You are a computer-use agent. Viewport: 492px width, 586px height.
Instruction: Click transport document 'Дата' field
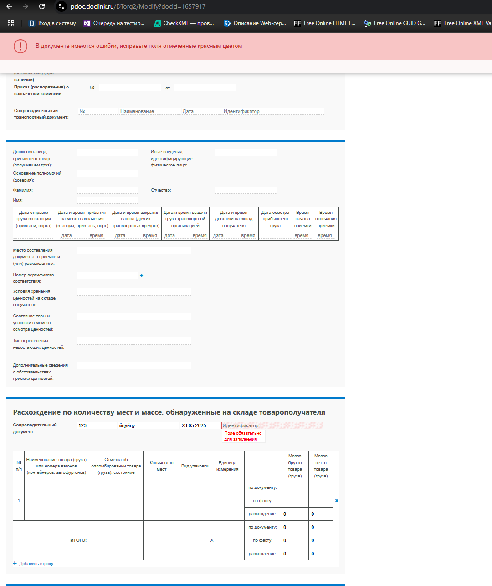coord(202,111)
